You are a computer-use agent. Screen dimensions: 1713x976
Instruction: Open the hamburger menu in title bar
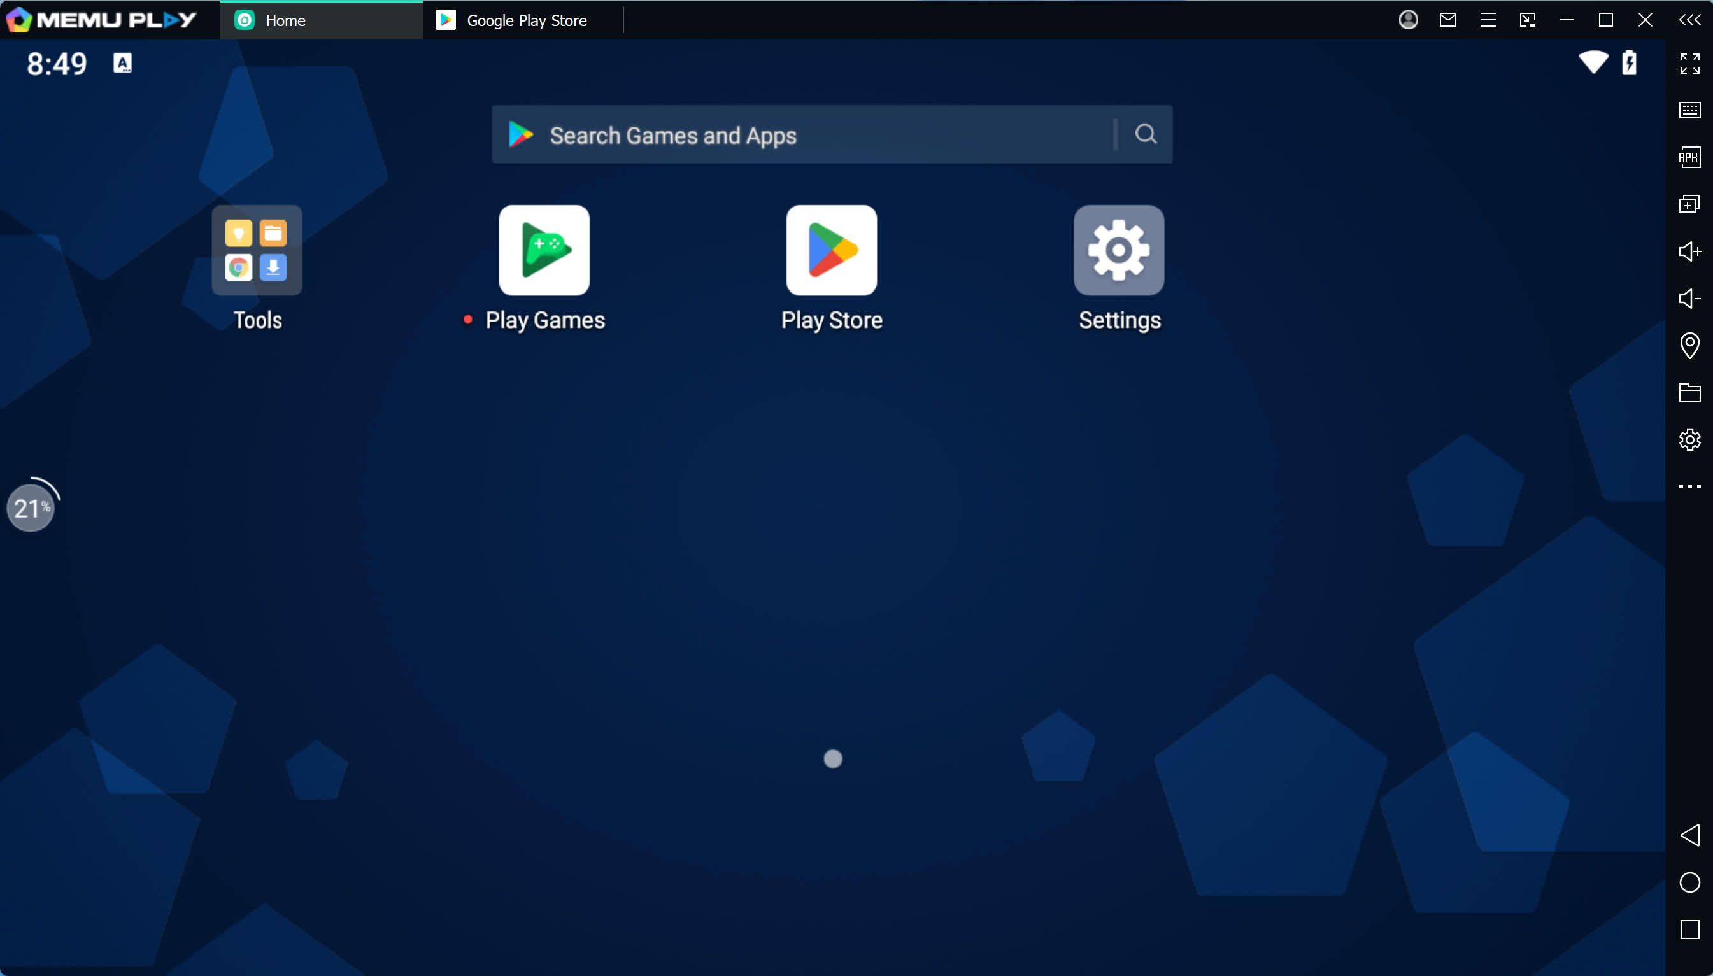(x=1487, y=20)
